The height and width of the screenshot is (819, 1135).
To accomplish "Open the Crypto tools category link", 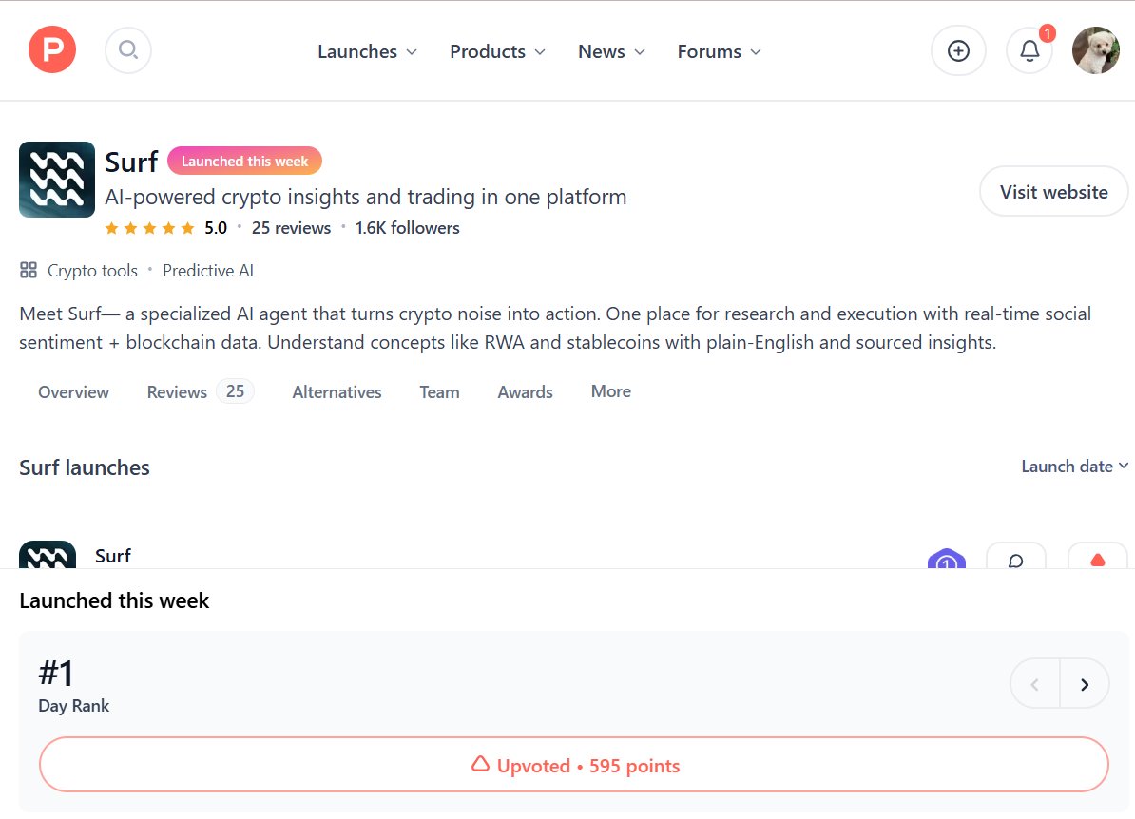I will click(92, 271).
